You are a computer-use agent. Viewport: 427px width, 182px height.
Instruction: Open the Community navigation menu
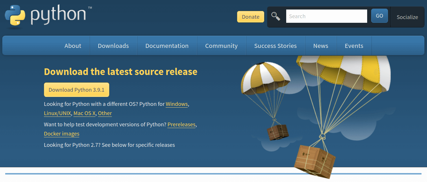click(221, 46)
